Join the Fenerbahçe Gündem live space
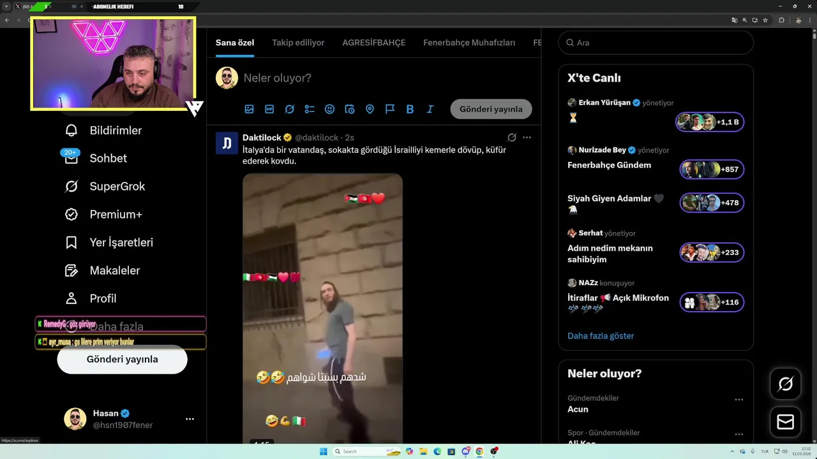Screen dimensions: 817x459 712,170
